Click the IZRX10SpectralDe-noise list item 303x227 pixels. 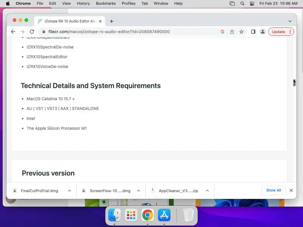pos(50,47)
